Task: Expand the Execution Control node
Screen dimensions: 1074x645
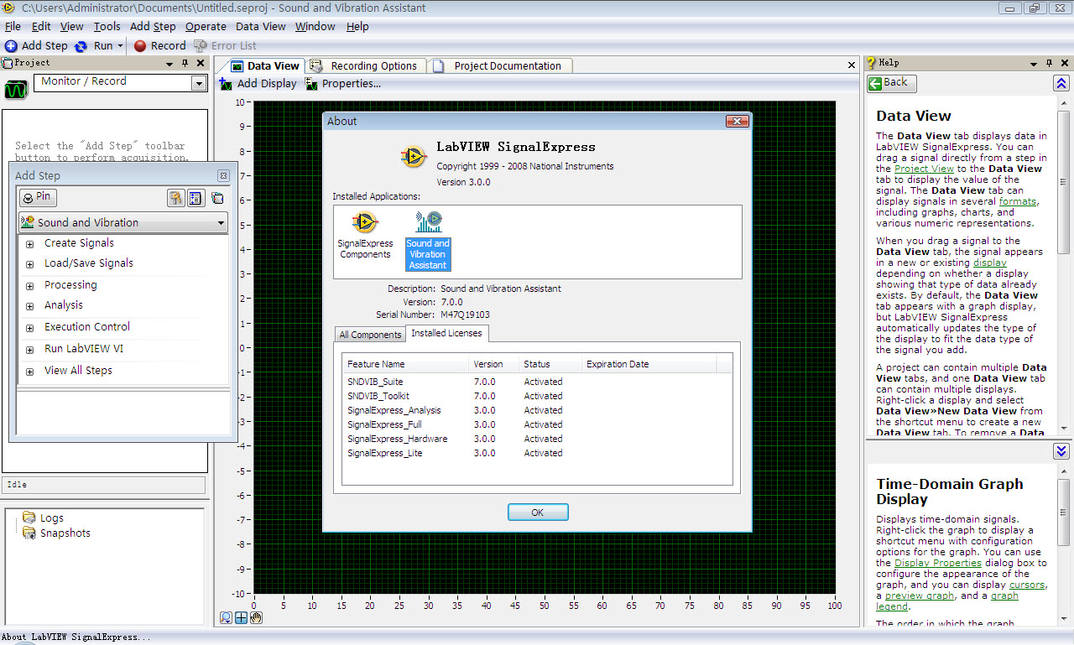Action: coord(29,328)
